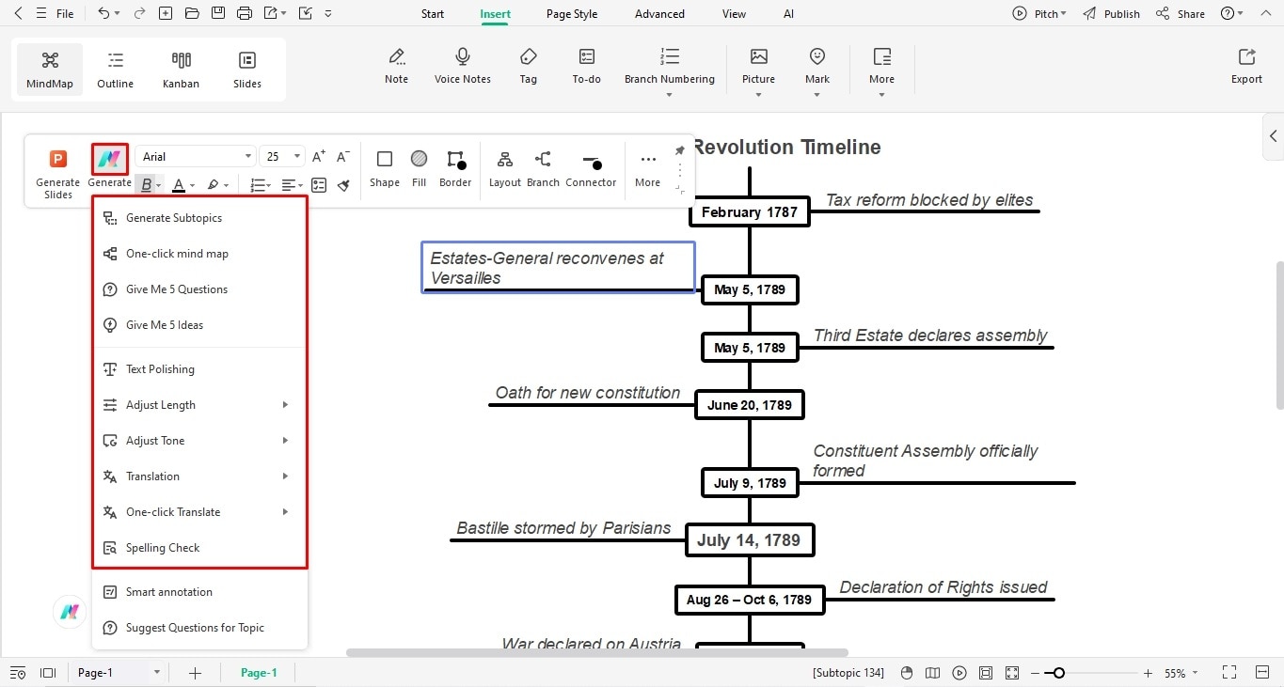
Task: Select Text Polishing option
Action: (x=200, y=369)
